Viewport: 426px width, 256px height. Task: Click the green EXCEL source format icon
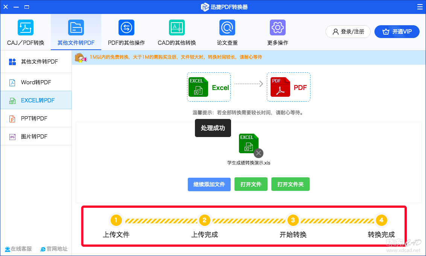point(198,87)
